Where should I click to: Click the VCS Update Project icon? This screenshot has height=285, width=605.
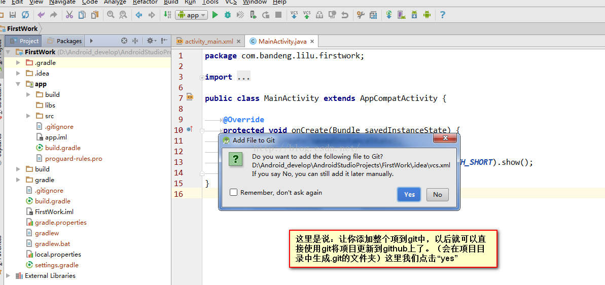click(294, 15)
